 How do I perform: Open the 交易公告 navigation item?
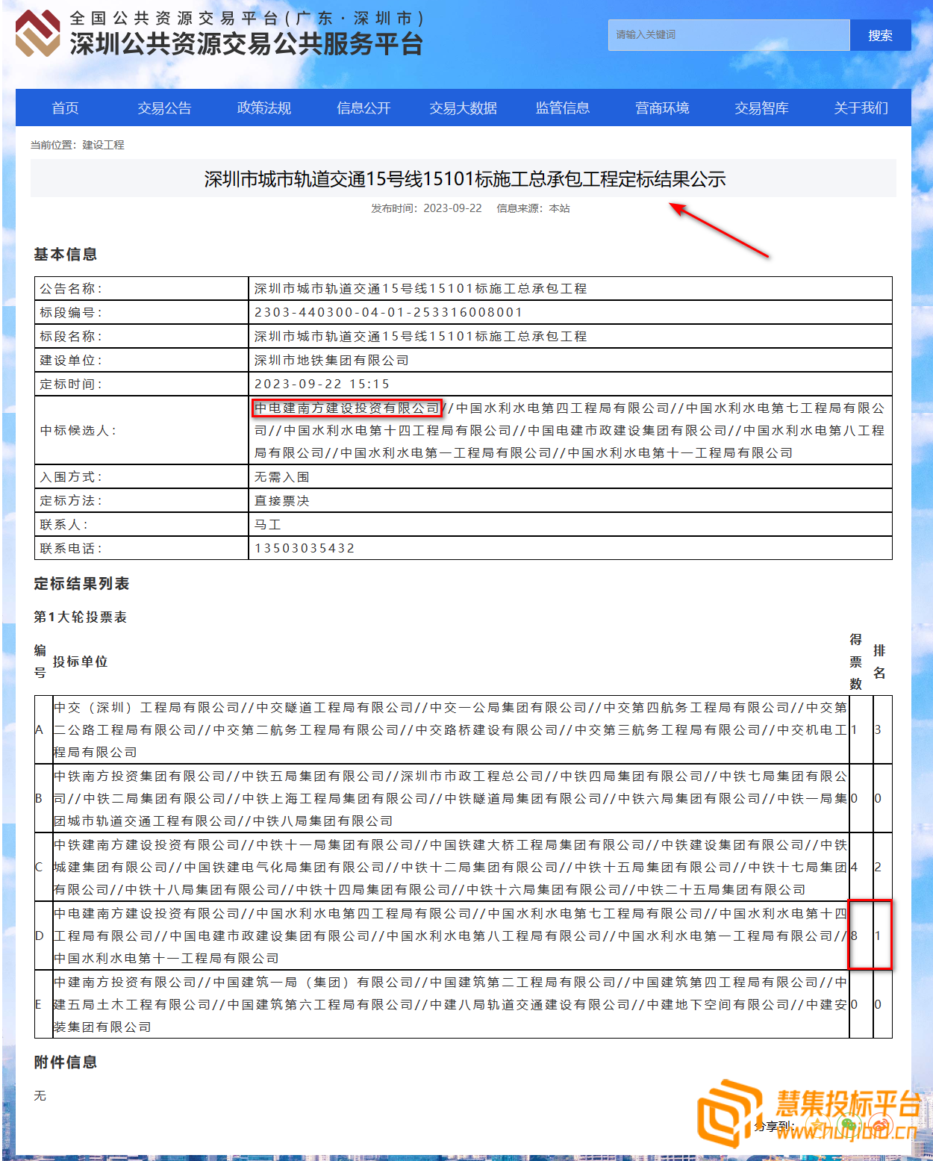[165, 108]
